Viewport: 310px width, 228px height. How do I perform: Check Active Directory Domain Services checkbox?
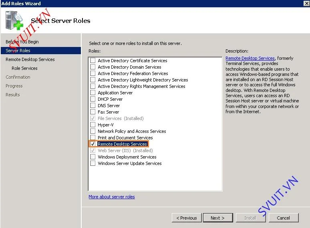click(x=93, y=67)
